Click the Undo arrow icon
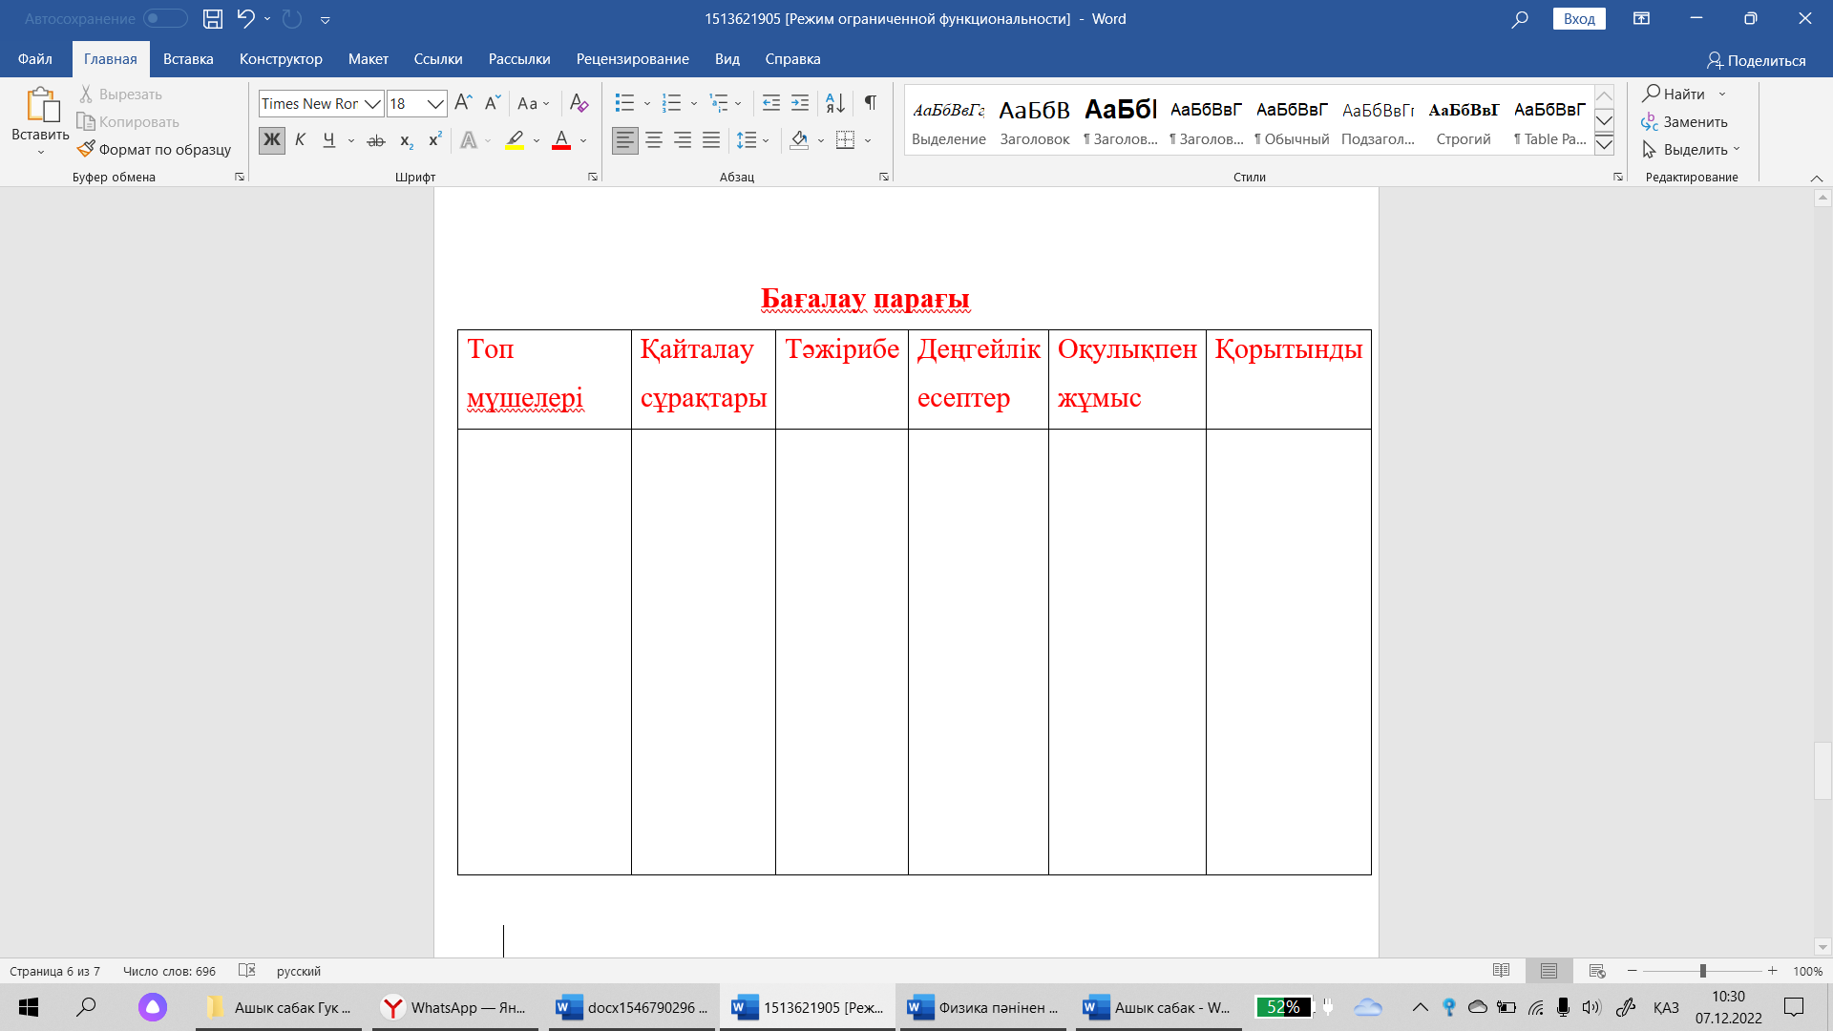This screenshot has width=1833, height=1031. tap(245, 18)
